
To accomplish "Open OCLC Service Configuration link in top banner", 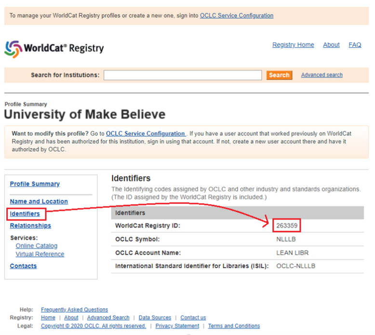I will click(x=237, y=15).
